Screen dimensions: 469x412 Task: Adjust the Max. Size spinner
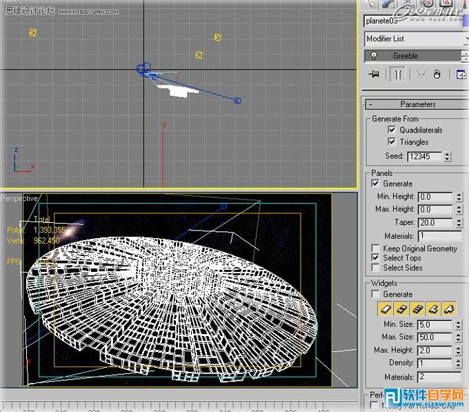tap(459, 337)
